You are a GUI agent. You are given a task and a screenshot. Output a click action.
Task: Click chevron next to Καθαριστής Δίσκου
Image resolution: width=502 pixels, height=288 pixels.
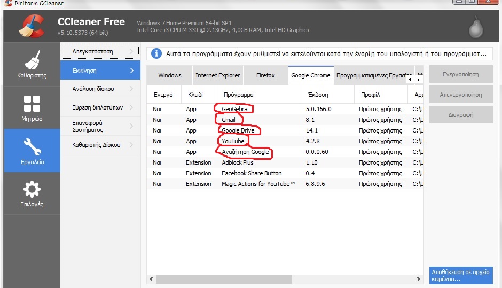click(x=131, y=145)
